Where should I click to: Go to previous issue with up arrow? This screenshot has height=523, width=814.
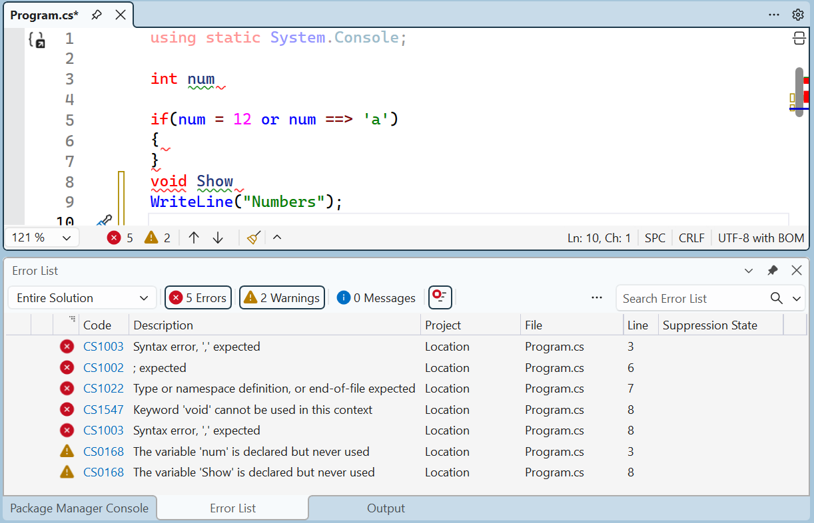click(x=194, y=238)
